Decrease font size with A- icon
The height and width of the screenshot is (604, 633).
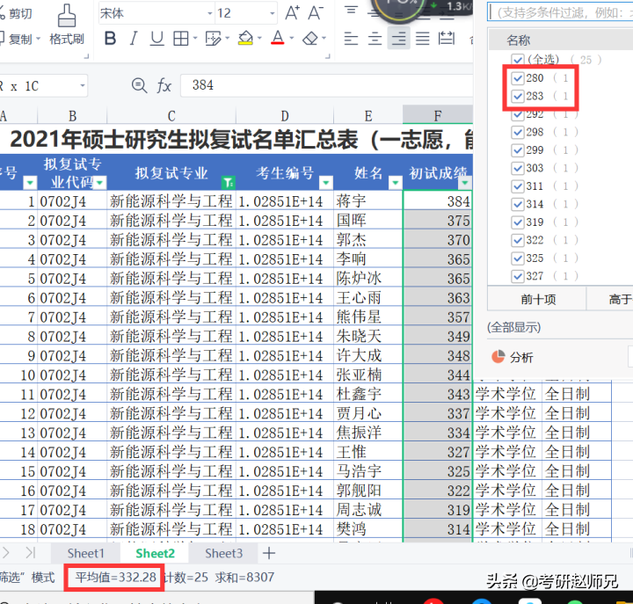pos(316,13)
